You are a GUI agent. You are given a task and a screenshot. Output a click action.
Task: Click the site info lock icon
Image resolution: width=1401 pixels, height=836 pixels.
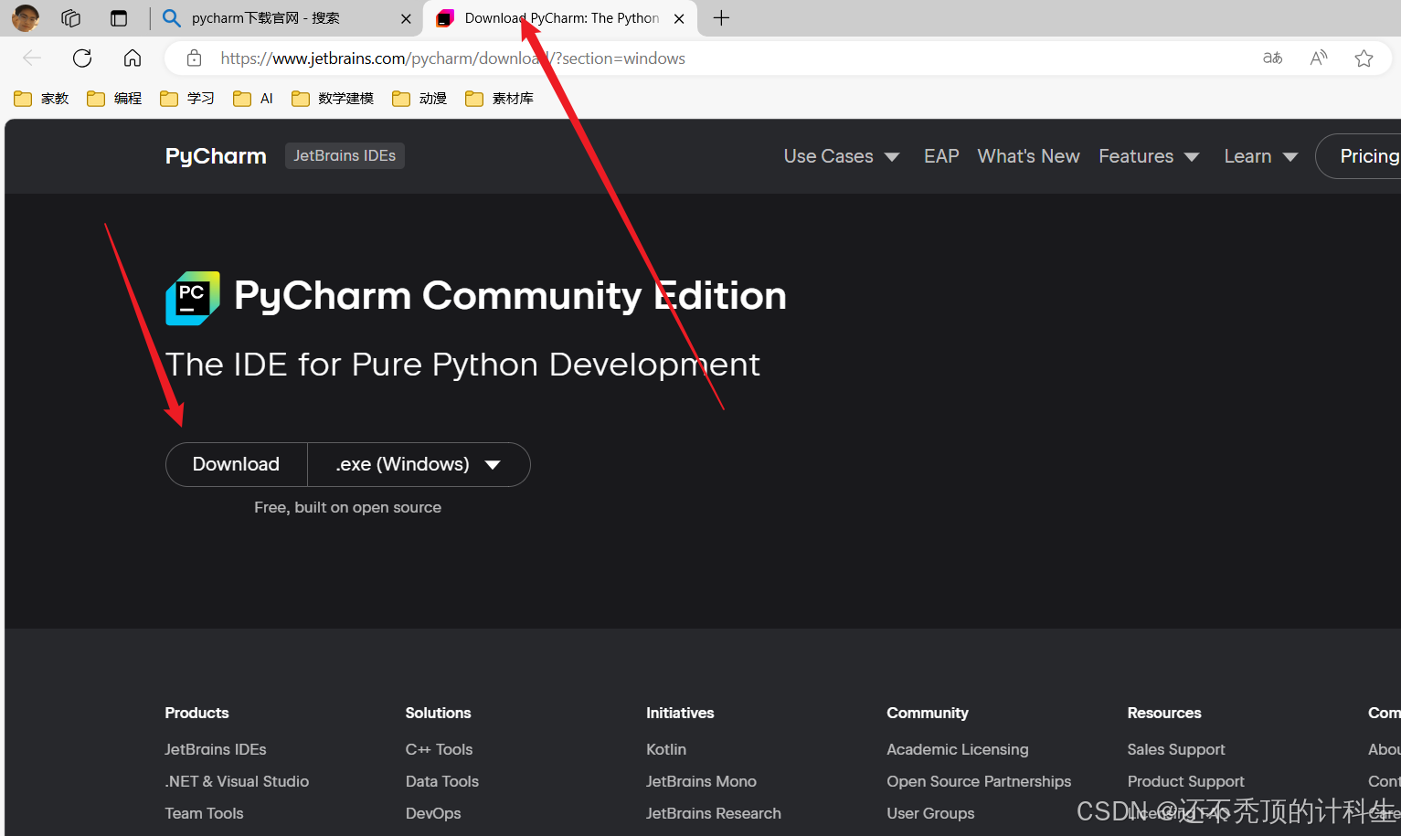194,58
